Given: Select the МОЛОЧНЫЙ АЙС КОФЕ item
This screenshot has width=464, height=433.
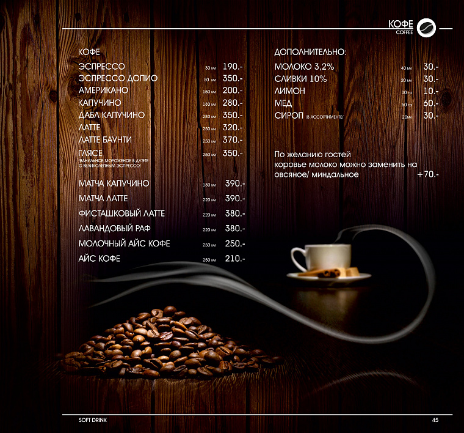Looking at the screenshot, I should pyautogui.click(x=125, y=243).
